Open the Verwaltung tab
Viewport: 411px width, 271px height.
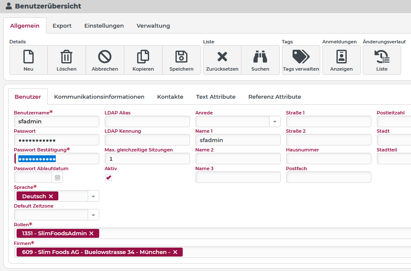point(153,26)
